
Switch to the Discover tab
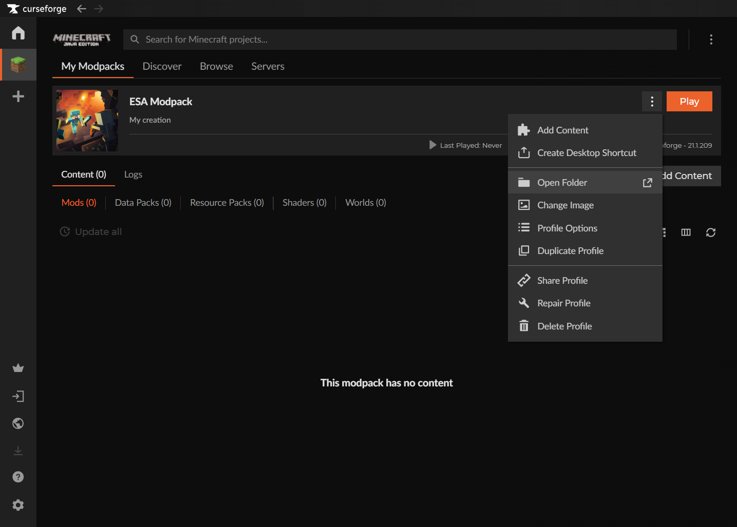162,66
